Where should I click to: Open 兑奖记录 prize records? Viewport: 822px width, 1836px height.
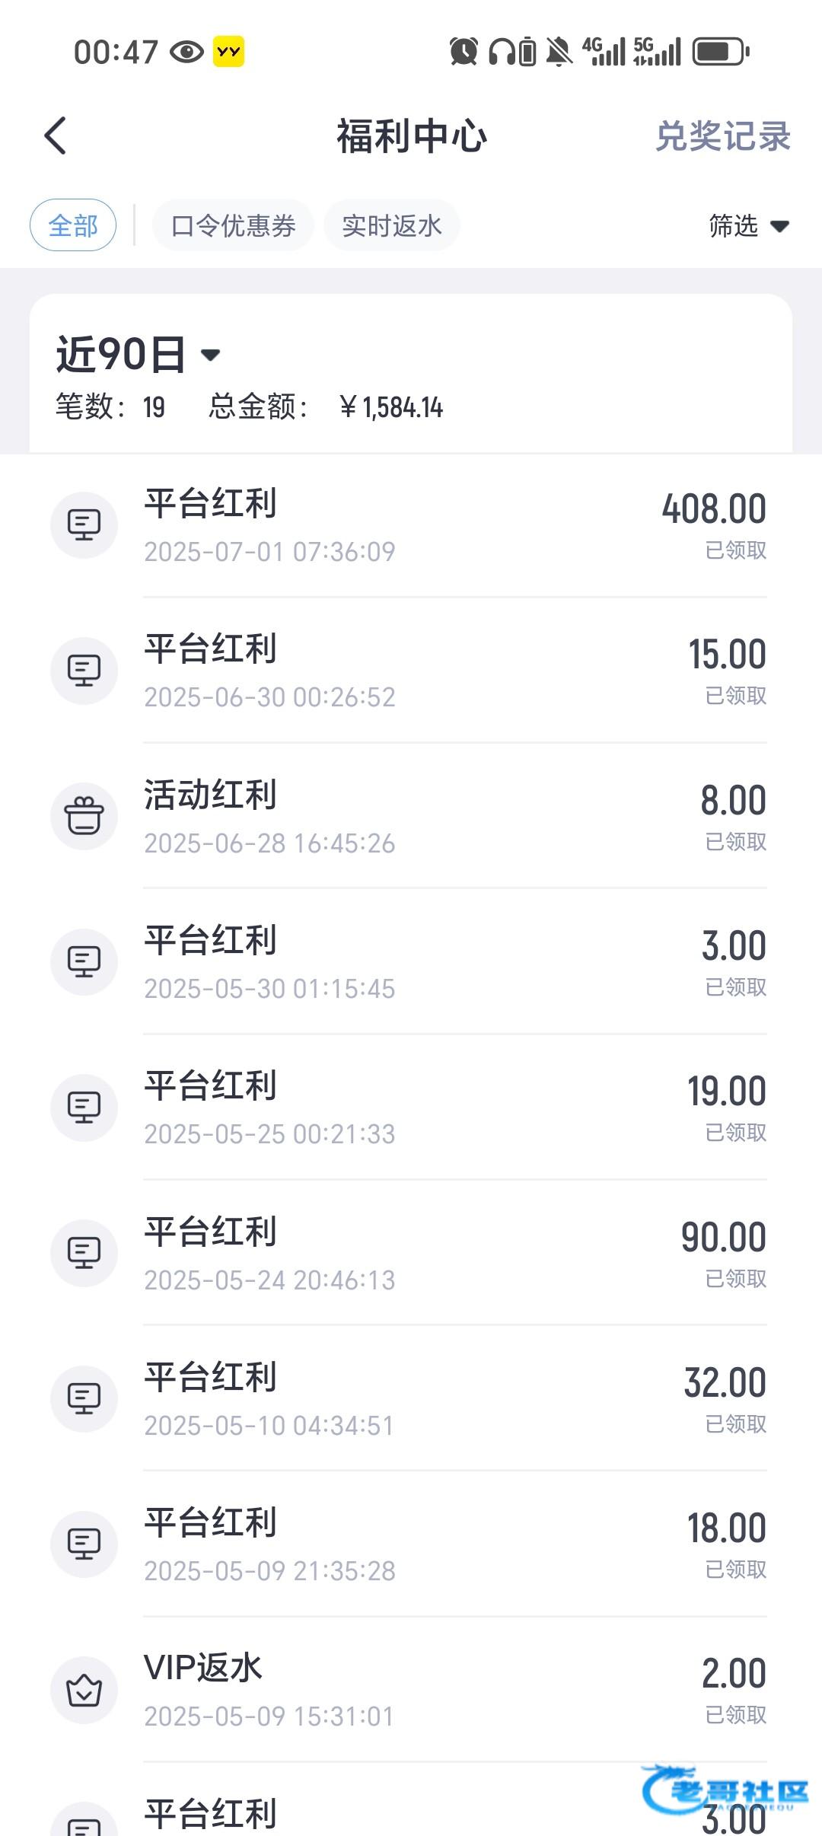coord(722,137)
